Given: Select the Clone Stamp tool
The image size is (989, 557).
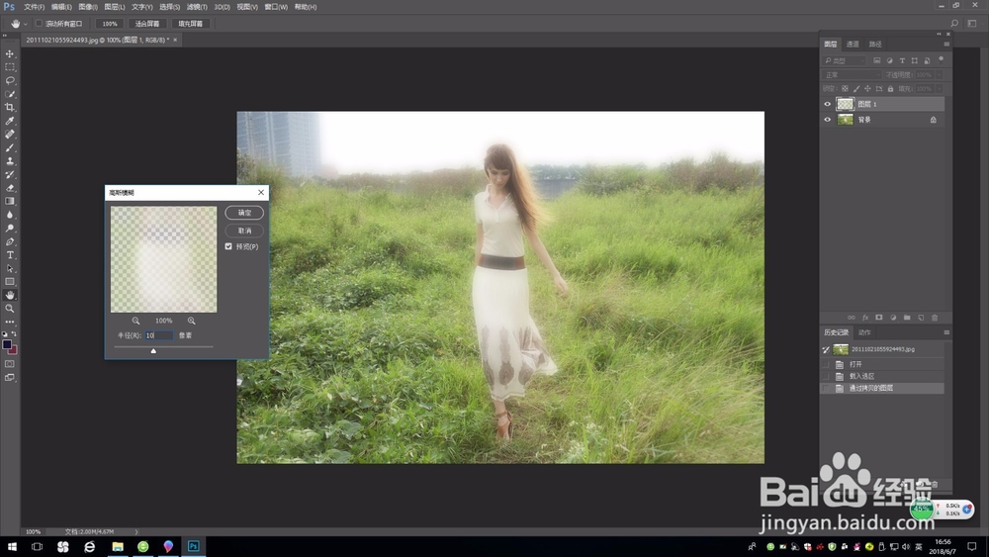Looking at the screenshot, I should point(10,161).
